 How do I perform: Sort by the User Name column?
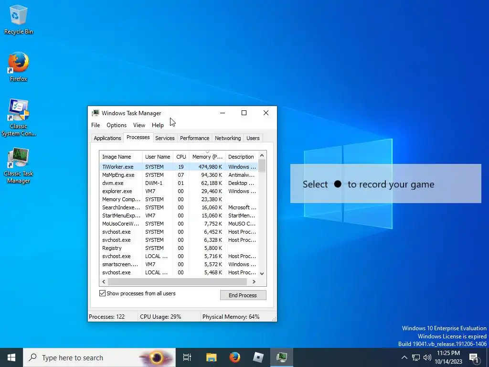tap(158, 157)
